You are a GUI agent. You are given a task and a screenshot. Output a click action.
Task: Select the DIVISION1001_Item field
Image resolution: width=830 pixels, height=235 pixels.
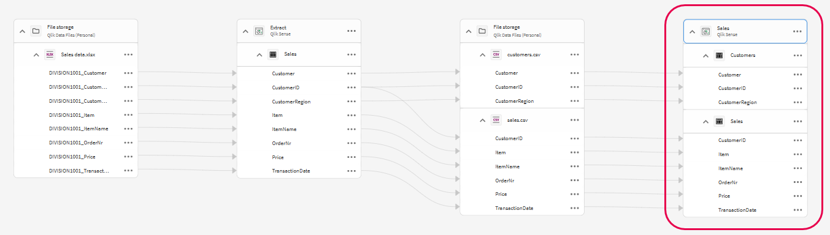point(72,115)
